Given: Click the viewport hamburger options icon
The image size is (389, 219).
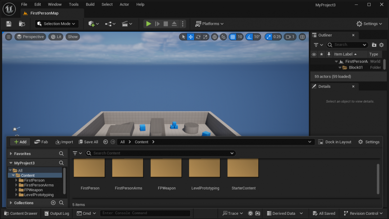Looking at the screenshot, I should click(x=9, y=37).
